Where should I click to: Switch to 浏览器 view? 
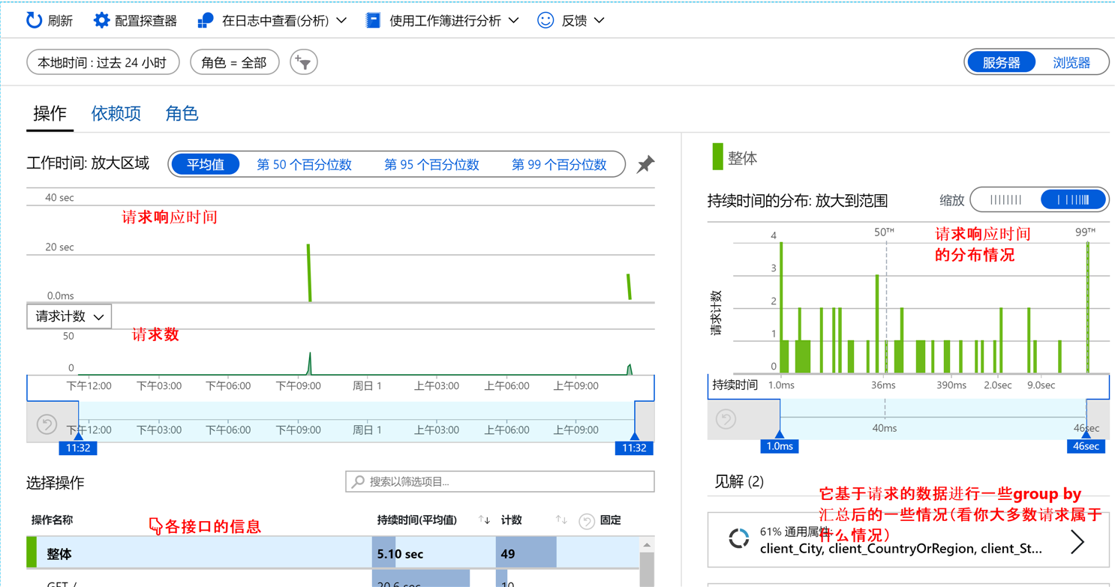click(1071, 63)
